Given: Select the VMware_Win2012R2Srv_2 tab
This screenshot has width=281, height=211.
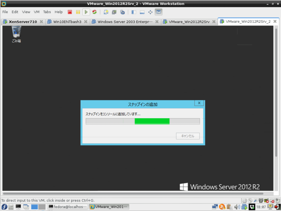Looking at the screenshot, I should tap(248, 21).
